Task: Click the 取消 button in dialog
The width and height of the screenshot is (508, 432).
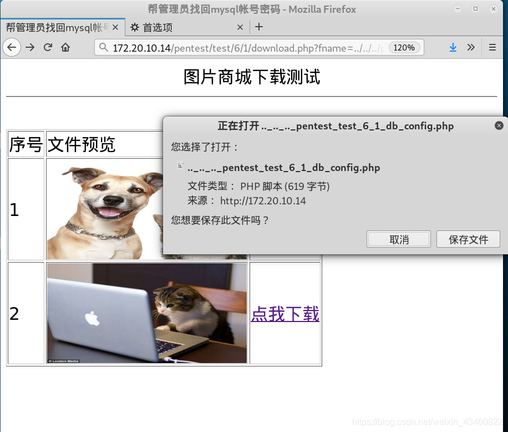Action: 399,239
